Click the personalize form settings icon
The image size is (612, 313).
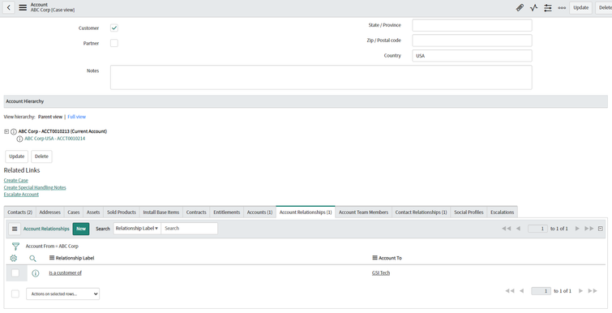coord(548,8)
